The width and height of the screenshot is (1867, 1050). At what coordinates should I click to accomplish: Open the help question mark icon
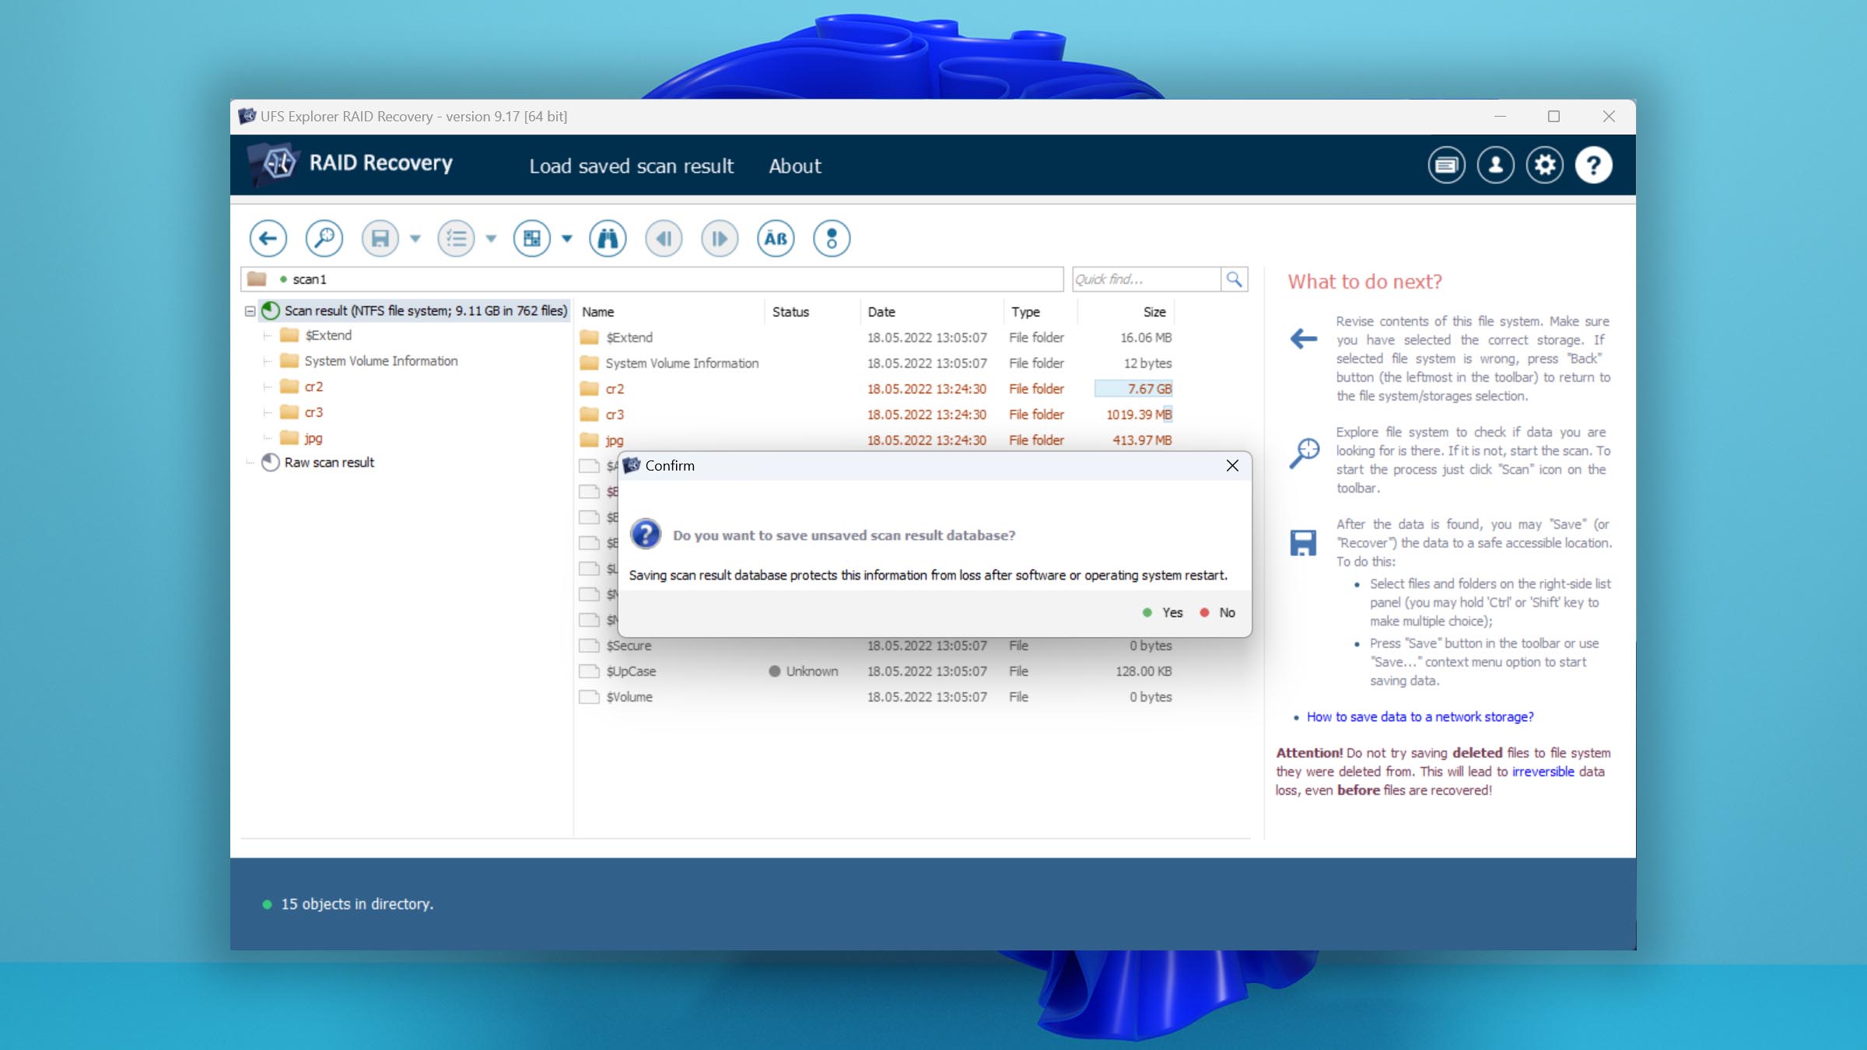click(1593, 165)
